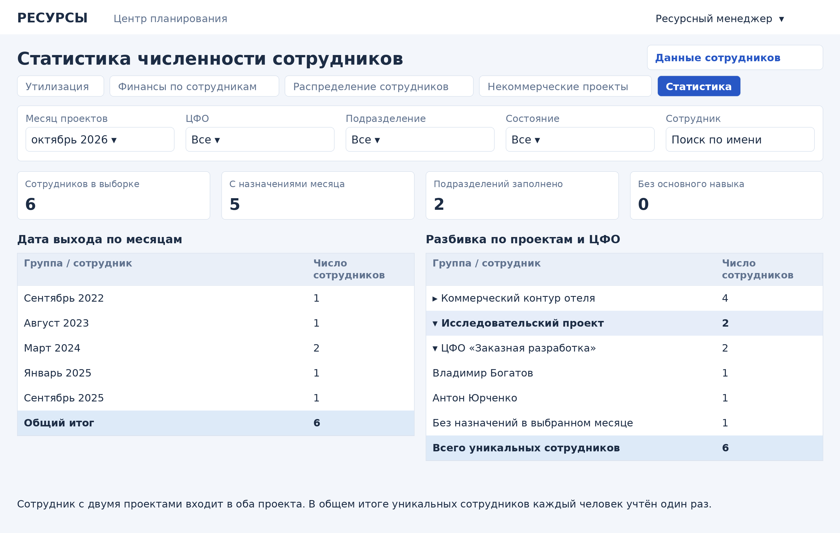Open the Состояние filter dropdown

[580, 139]
